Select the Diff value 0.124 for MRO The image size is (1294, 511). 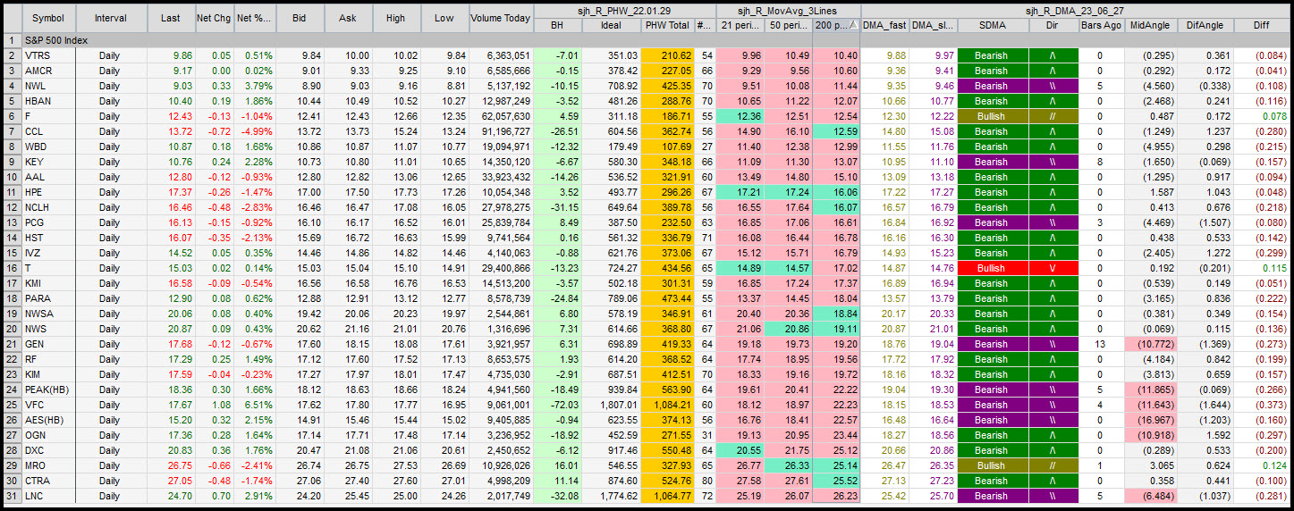point(1261,465)
